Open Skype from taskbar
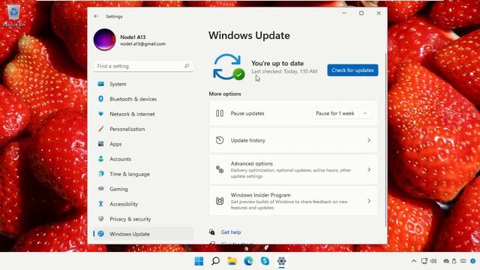 [265, 261]
